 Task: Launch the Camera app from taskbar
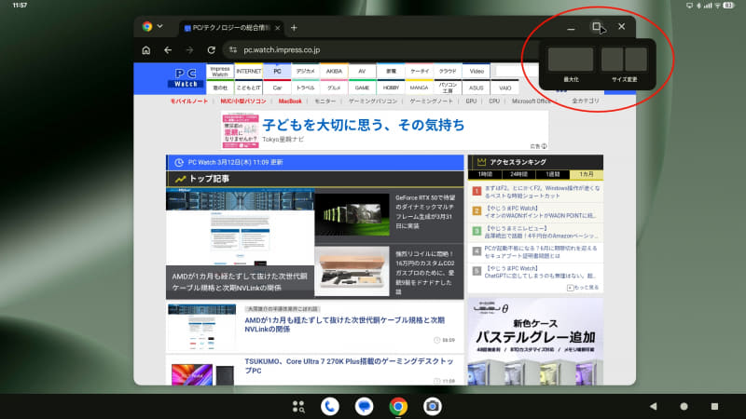coord(433,407)
